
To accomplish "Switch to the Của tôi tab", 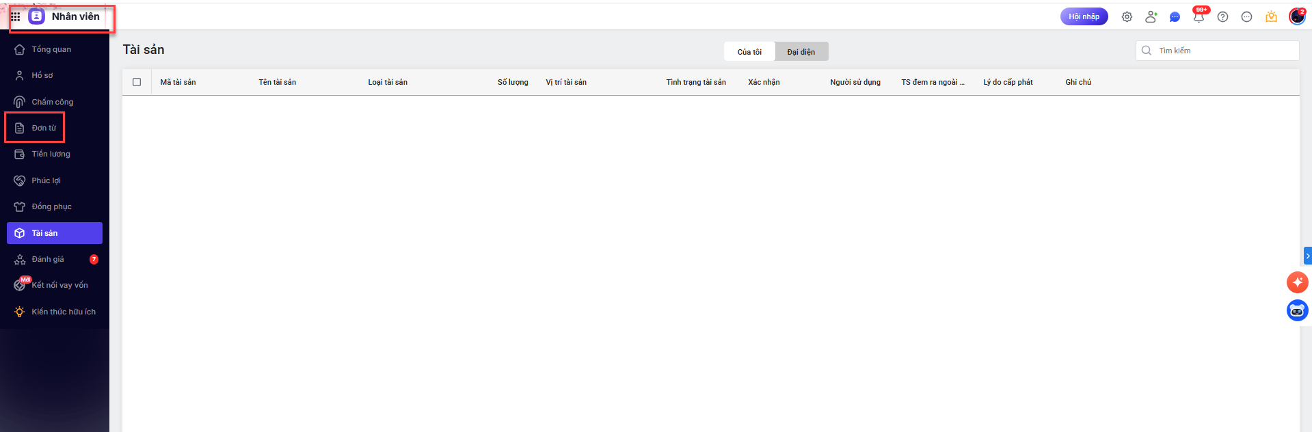I will [749, 52].
